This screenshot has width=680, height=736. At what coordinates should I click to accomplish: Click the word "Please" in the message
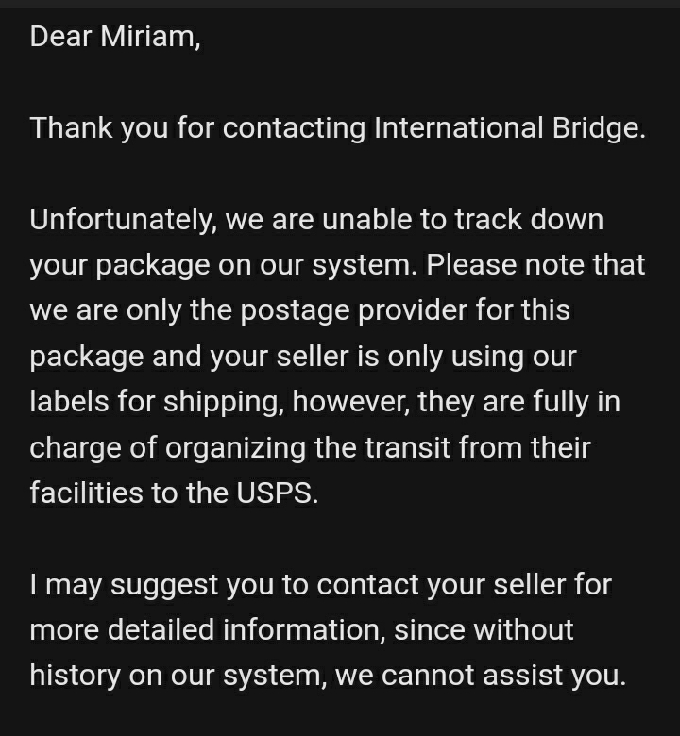470,265
